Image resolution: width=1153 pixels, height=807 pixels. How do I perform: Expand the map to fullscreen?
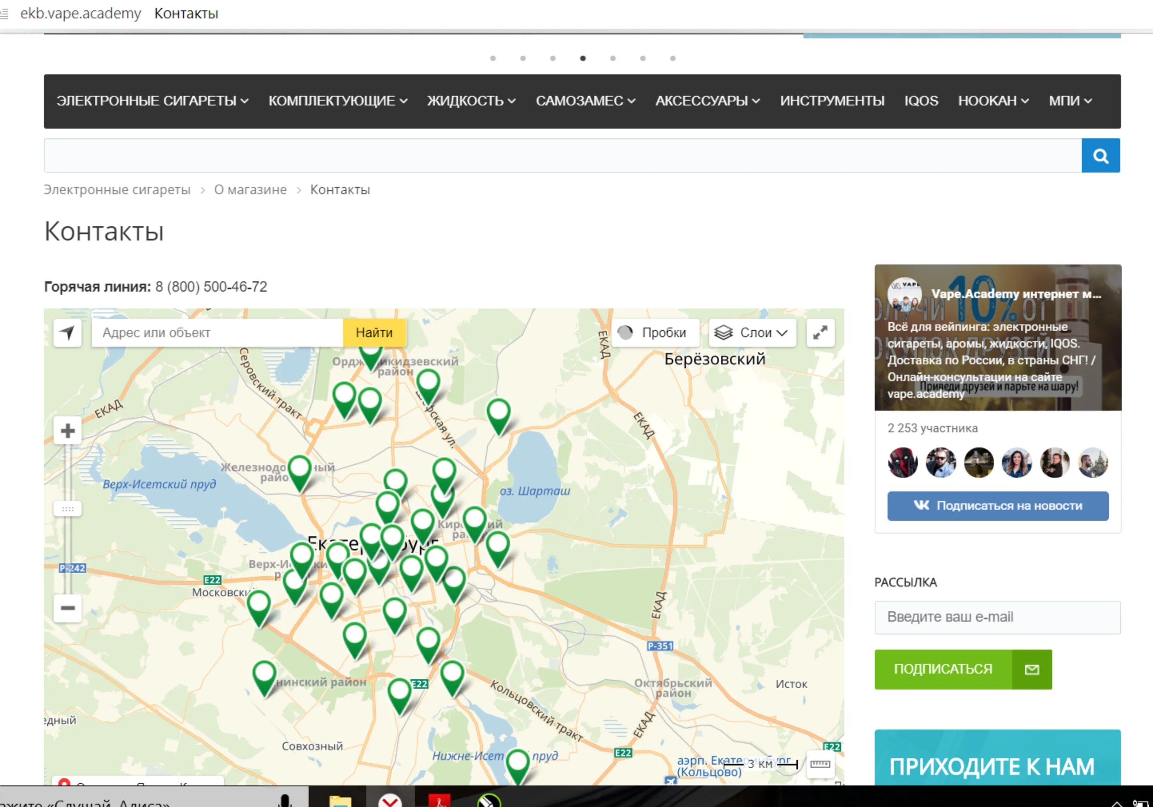click(820, 333)
